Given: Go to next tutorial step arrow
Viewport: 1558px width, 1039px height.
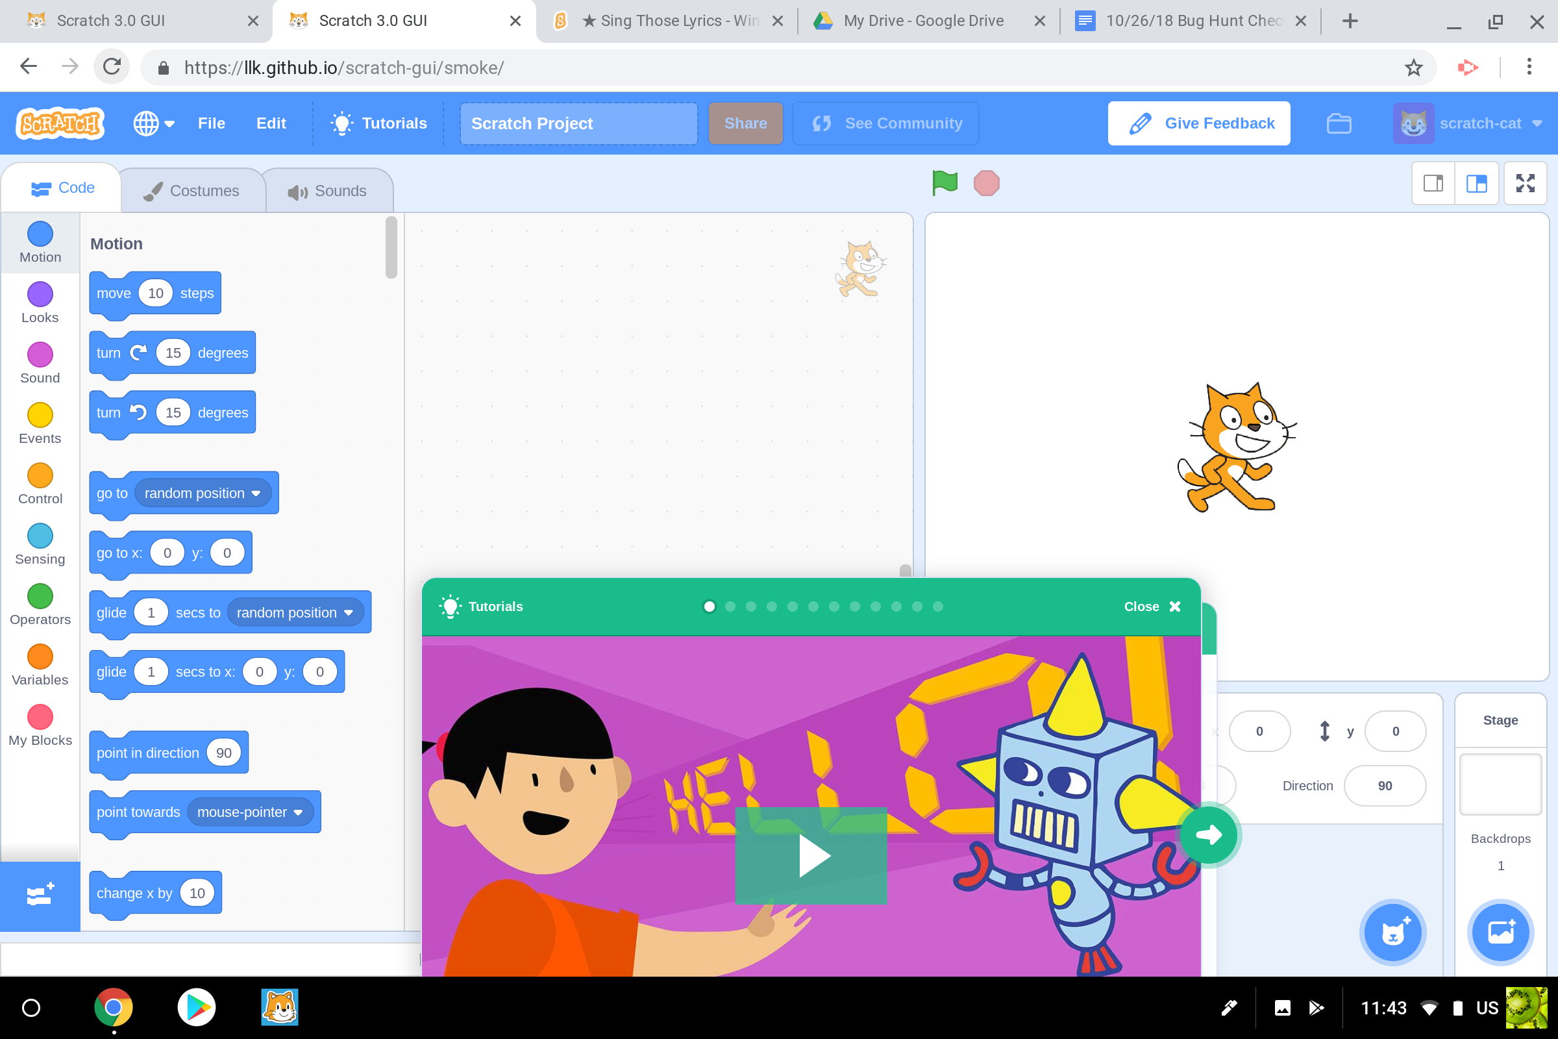Looking at the screenshot, I should point(1208,835).
